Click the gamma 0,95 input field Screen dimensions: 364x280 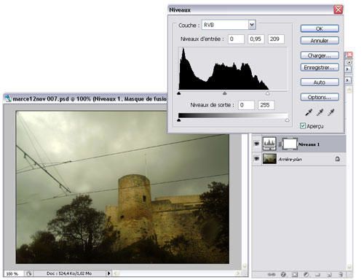tap(256, 39)
